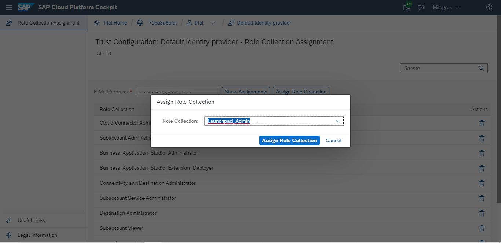501x243 pixels.
Task: Cancel the Assign Role Collection dialog
Action: click(x=333, y=140)
